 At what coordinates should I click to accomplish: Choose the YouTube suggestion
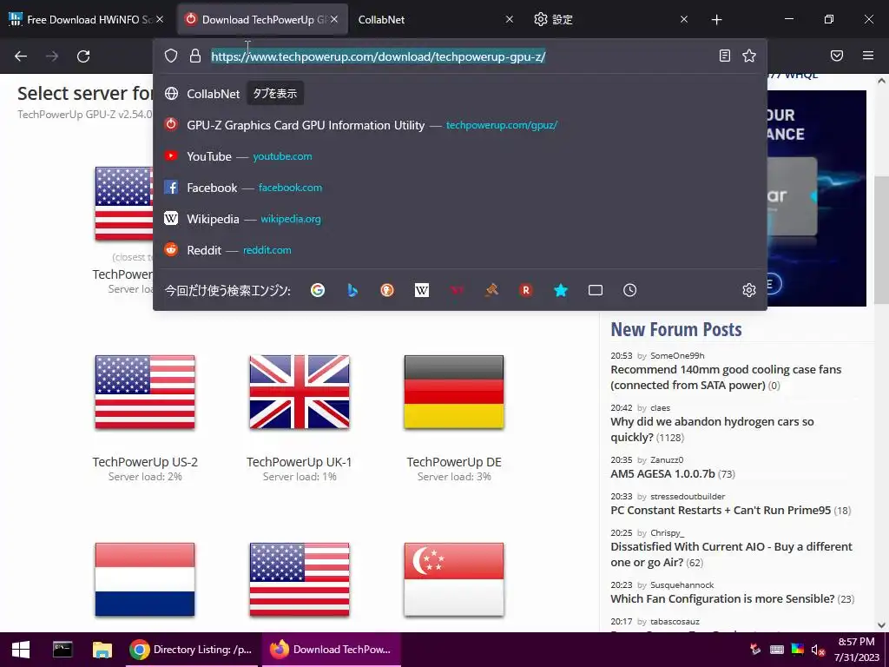coord(460,156)
